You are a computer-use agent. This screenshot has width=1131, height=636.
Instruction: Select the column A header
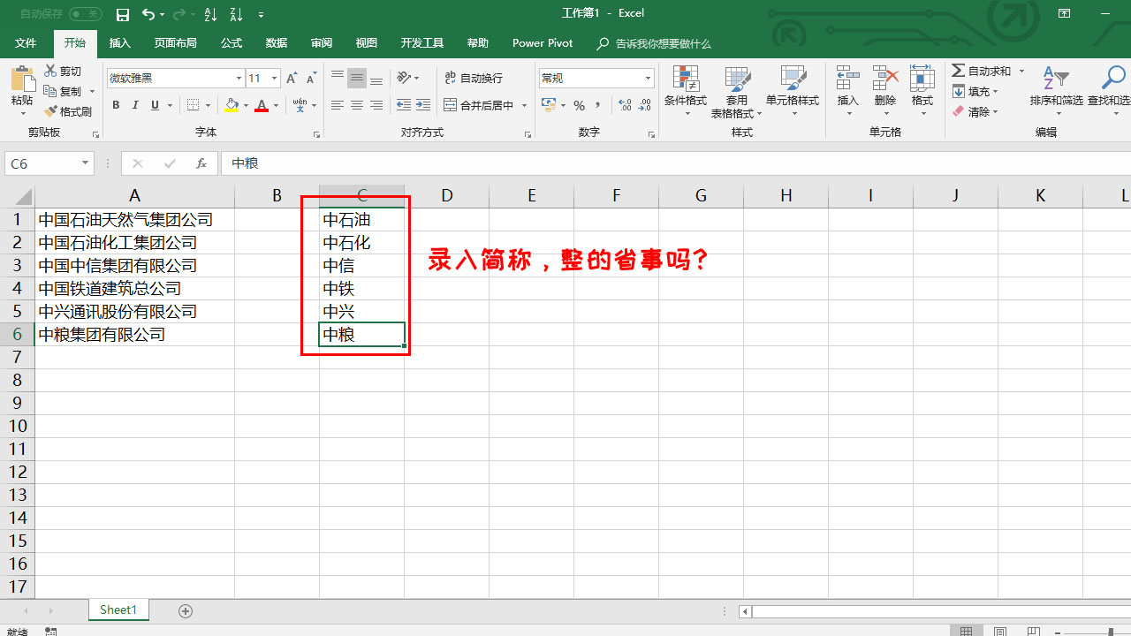click(134, 196)
